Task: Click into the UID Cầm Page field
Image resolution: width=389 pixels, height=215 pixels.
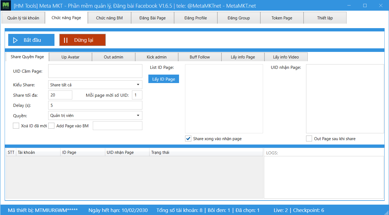Action: pyautogui.click(x=95, y=71)
